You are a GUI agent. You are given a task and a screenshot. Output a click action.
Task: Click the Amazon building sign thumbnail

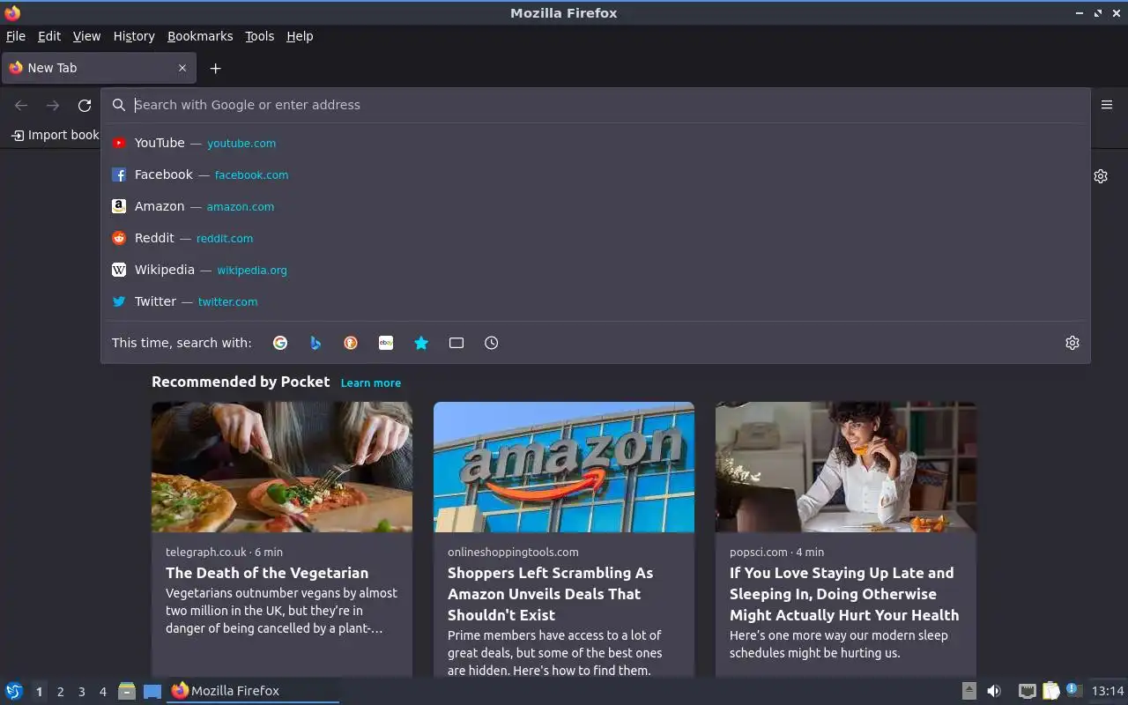(564, 467)
